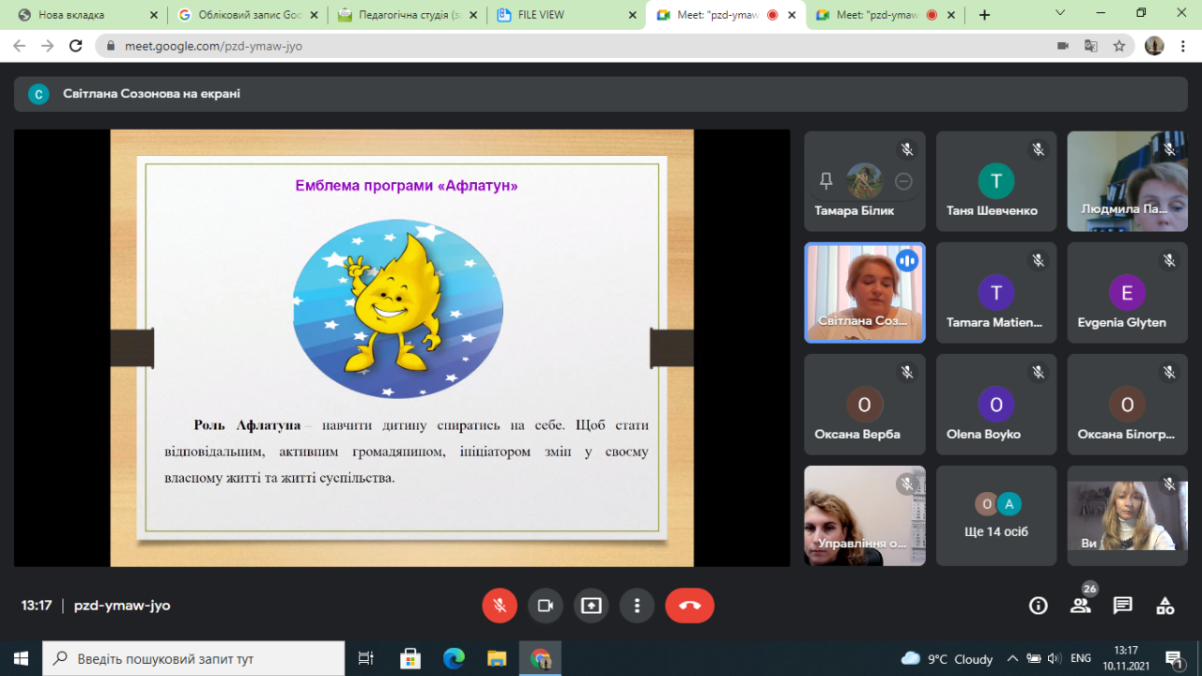Switch to the 'Педагогічна студія' tab
This screenshot has width=1202, height=676.
coord(407,15)
